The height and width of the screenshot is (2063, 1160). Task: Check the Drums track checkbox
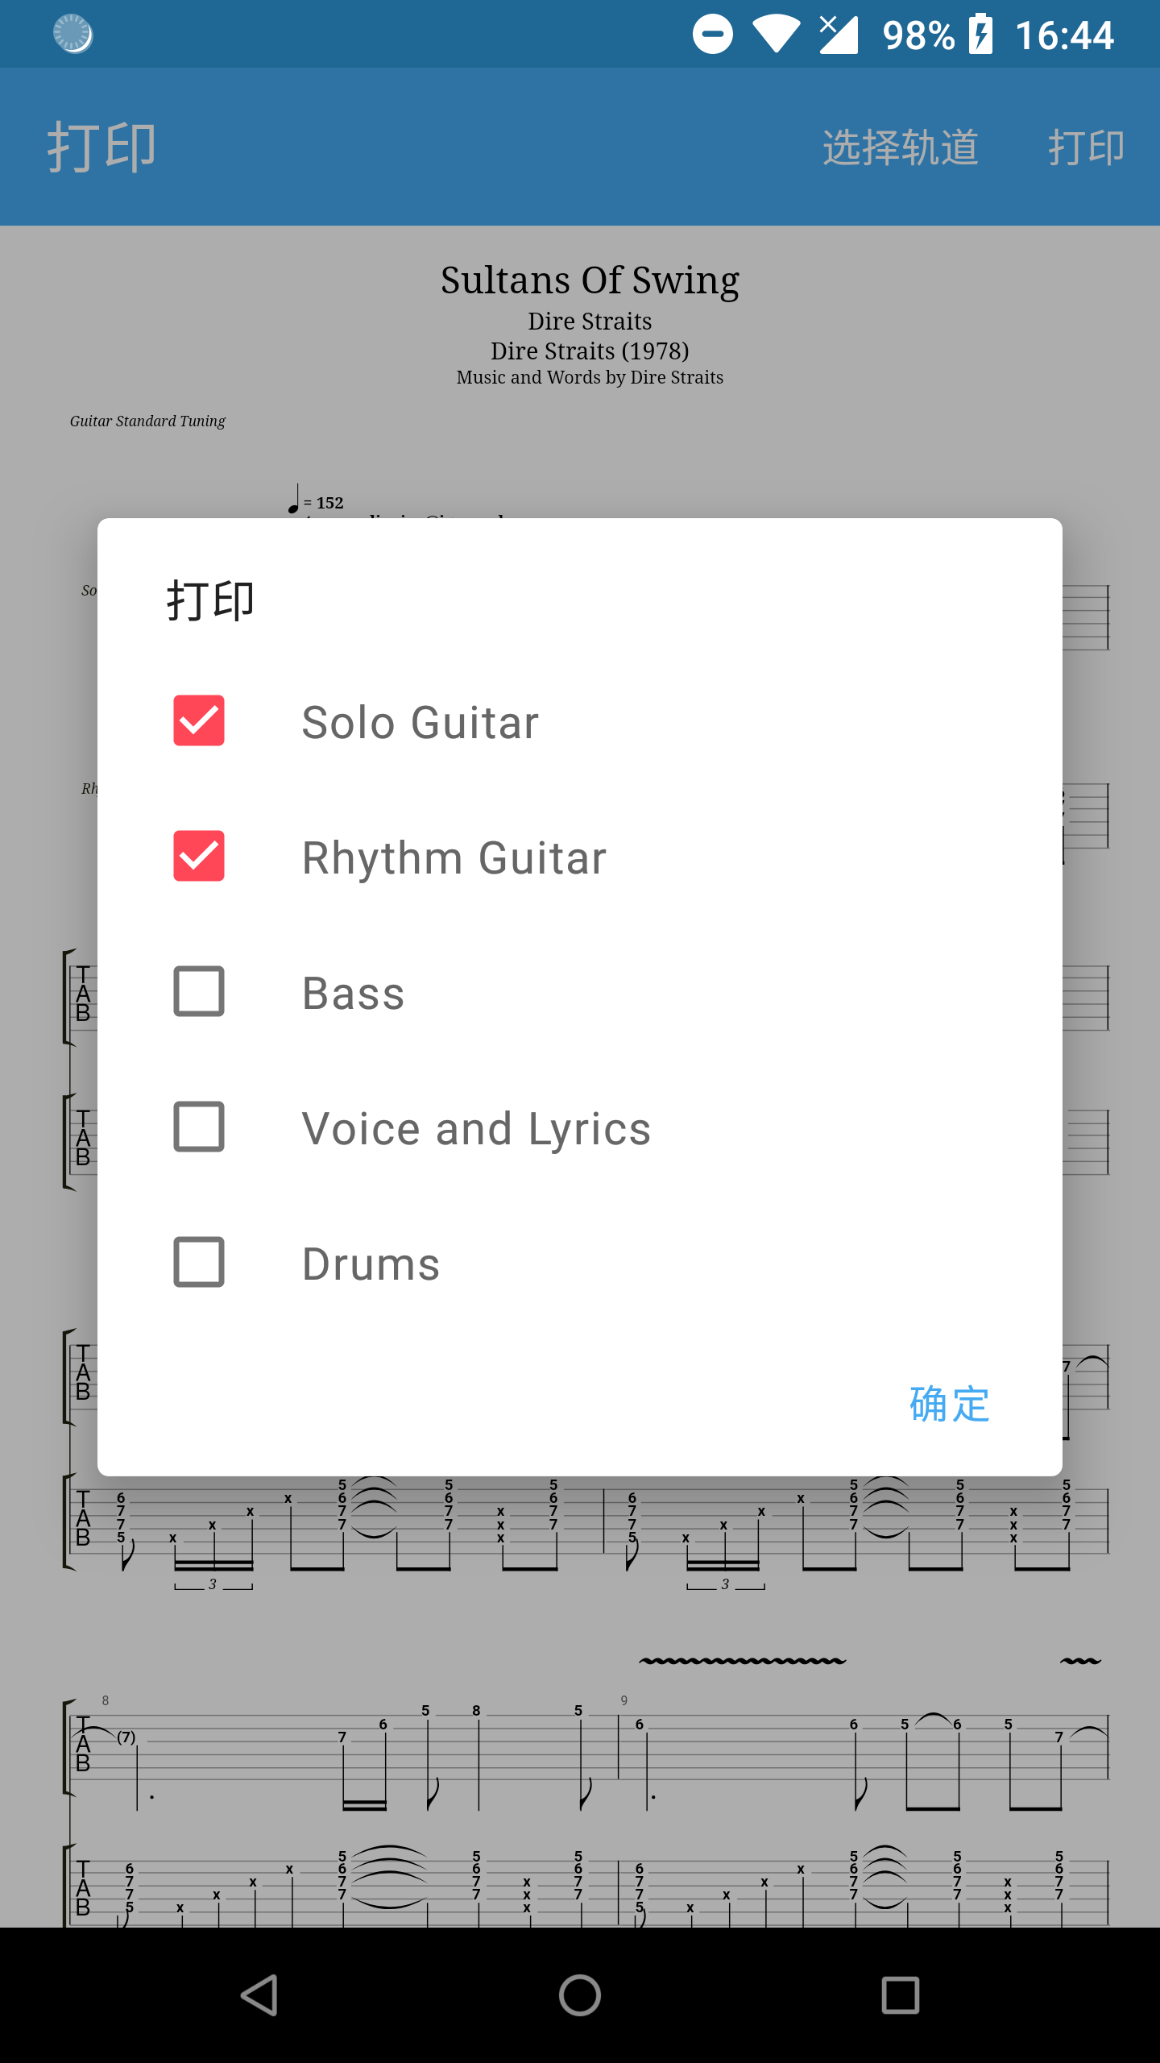[x=199, y=1262]
